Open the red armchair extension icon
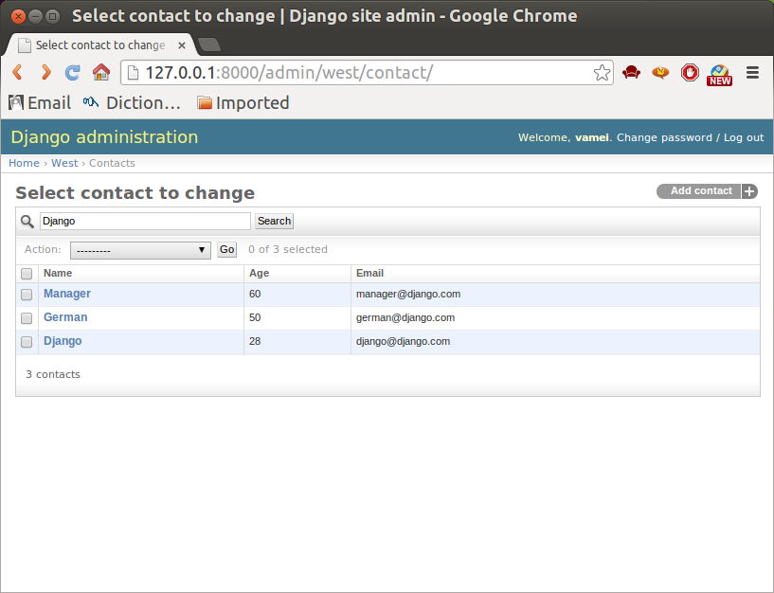The height and width of the screenshot is (593, 774). coord(631,73)
